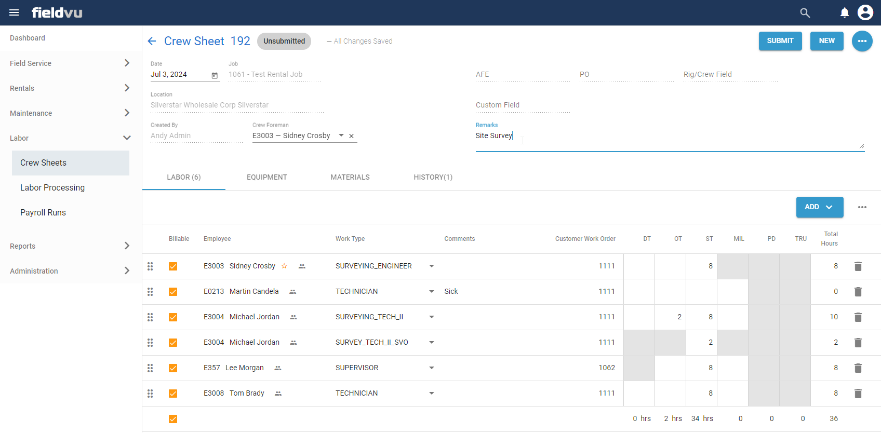Open the HISTORY(1) tab
This screenshot has height=433, width=881.
click(433, 178)
